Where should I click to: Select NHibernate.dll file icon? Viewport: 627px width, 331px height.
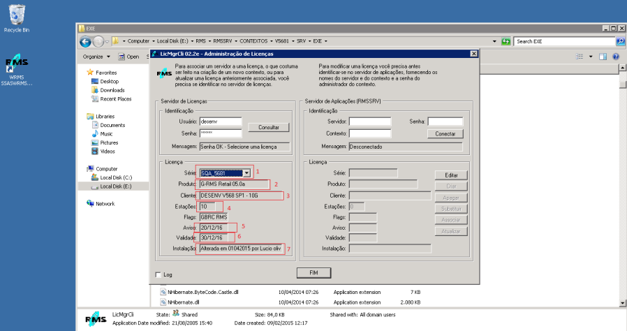(x=163, y=302)
